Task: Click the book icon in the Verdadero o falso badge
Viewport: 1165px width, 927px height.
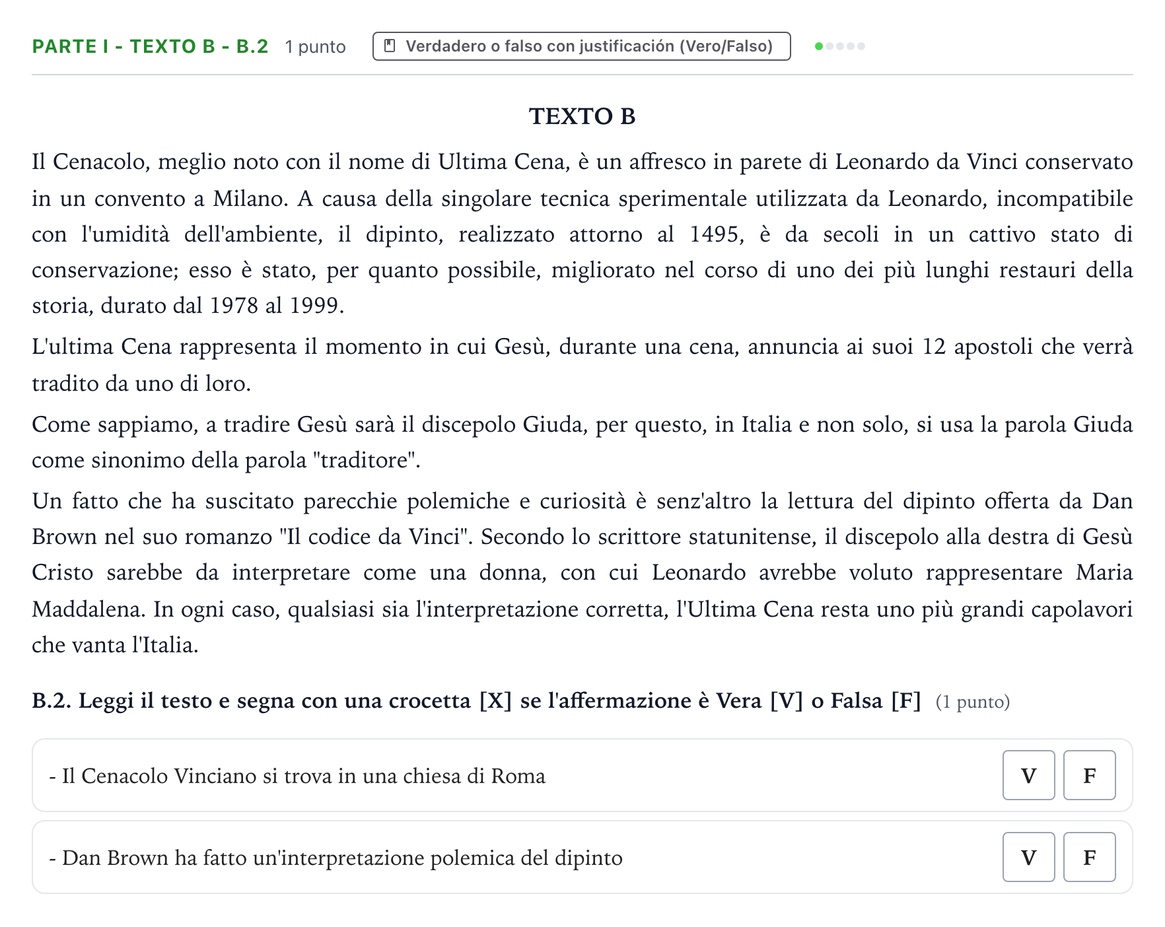Action: (390, 46)
